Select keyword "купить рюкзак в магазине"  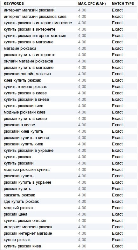pos(29,42)
